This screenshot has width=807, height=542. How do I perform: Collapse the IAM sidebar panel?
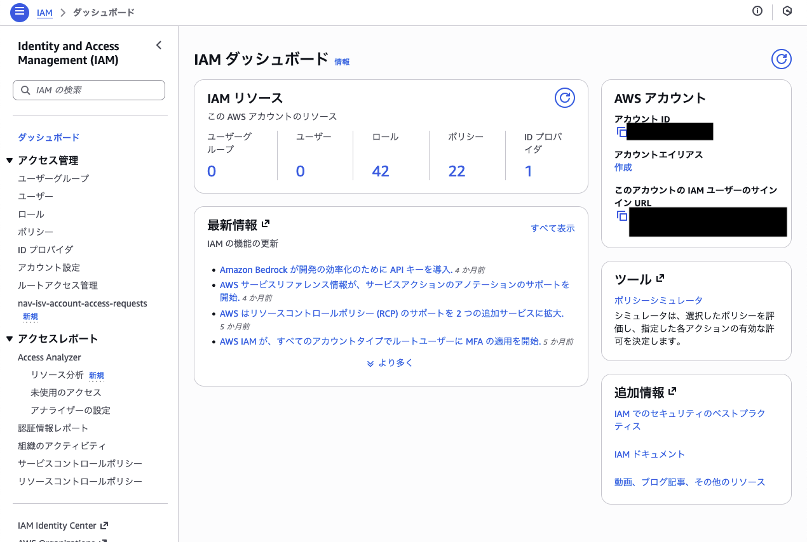pyautogui.click(x=158, y=45)
